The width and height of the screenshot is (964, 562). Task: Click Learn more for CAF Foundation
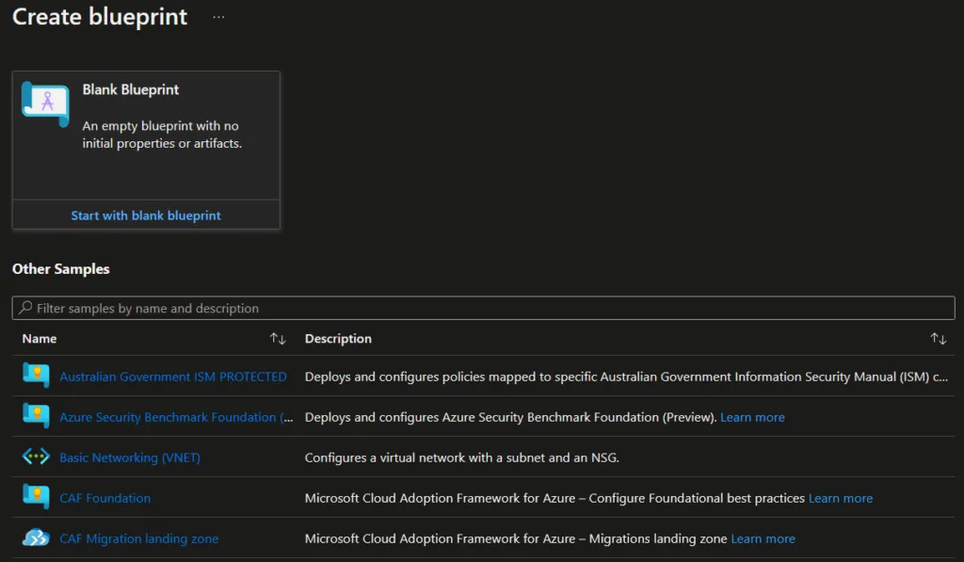[841, 498]
